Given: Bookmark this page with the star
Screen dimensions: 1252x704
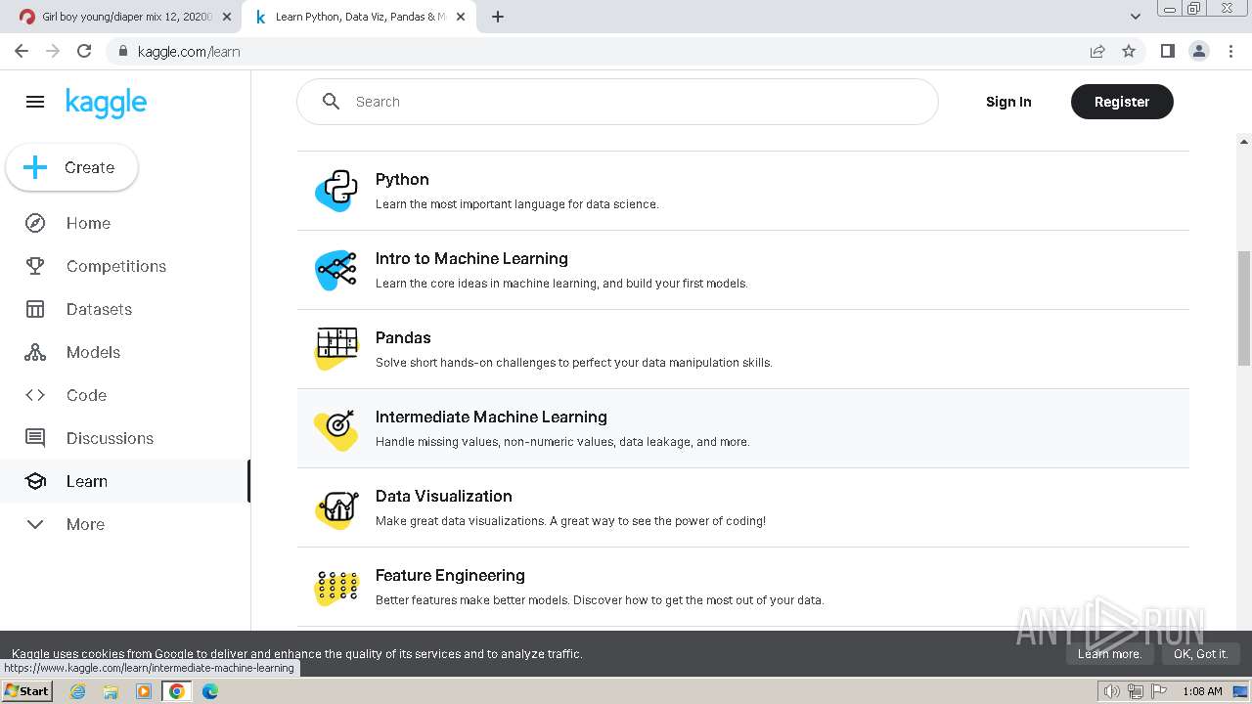Looking at the screenshot, I should (1129, 51).
